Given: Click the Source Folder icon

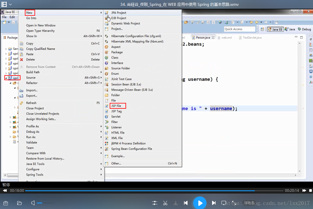Looking at the screenshot, I should pyautogui.click(x=106, y=69).
